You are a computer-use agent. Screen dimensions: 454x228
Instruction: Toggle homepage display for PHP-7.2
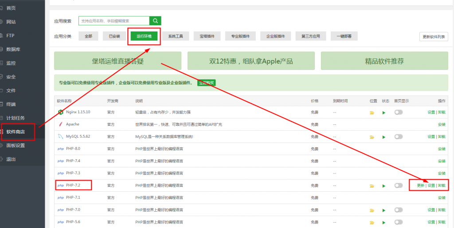pos(399,185)
